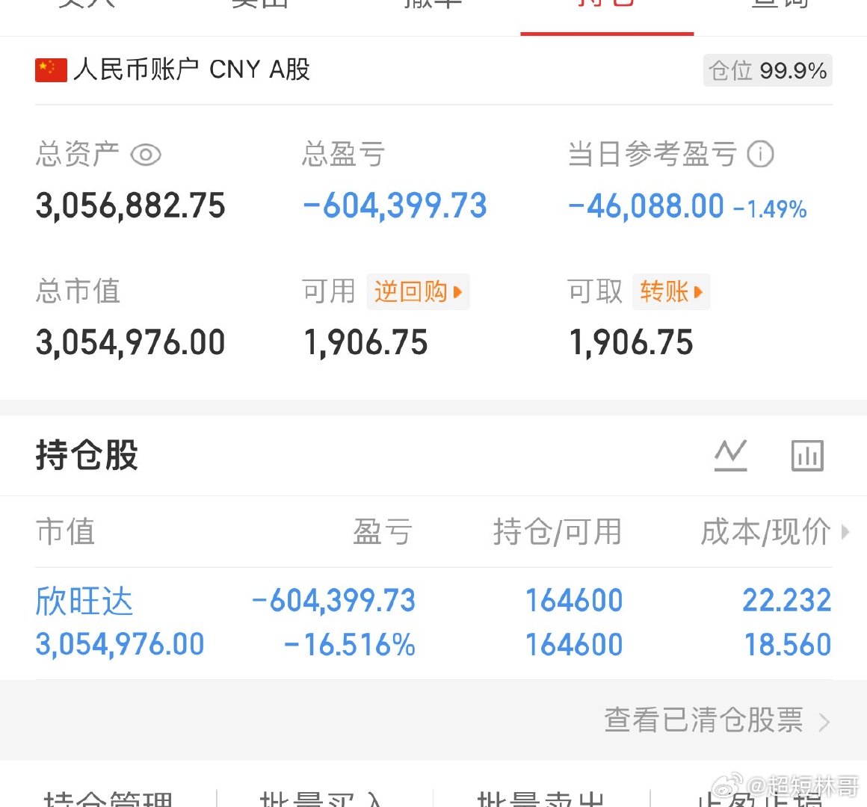Screen dimensions: 867x807
Task: Expand the 成本/现价 column arrow
Action: click(x=845, y=532)
